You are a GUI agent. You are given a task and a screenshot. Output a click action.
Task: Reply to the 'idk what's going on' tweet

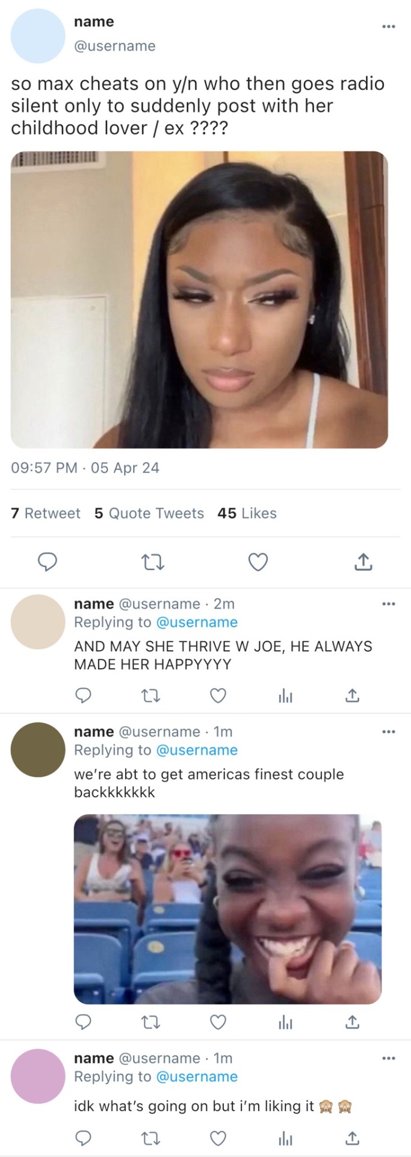point(83,1138)
